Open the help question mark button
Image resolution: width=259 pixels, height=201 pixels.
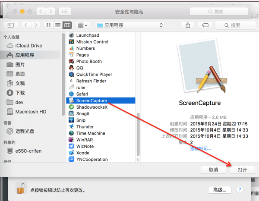tap(240, 189)
